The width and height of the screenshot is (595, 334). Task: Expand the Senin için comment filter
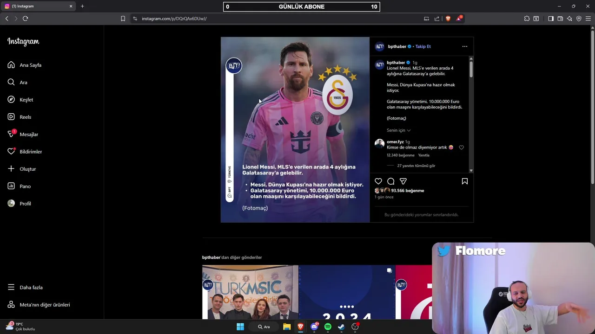coord(398,130)
